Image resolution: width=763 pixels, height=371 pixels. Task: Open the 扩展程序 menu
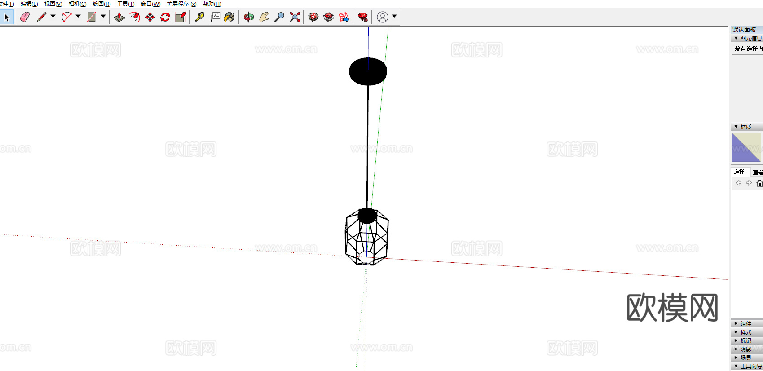coord(181,4)
